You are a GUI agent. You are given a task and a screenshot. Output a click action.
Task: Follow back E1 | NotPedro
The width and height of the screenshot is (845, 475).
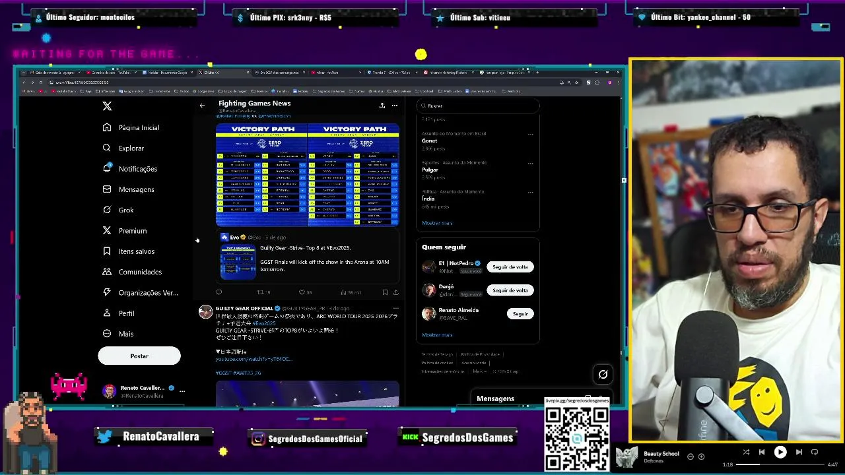pyautogui.click(x=510, y=267)
